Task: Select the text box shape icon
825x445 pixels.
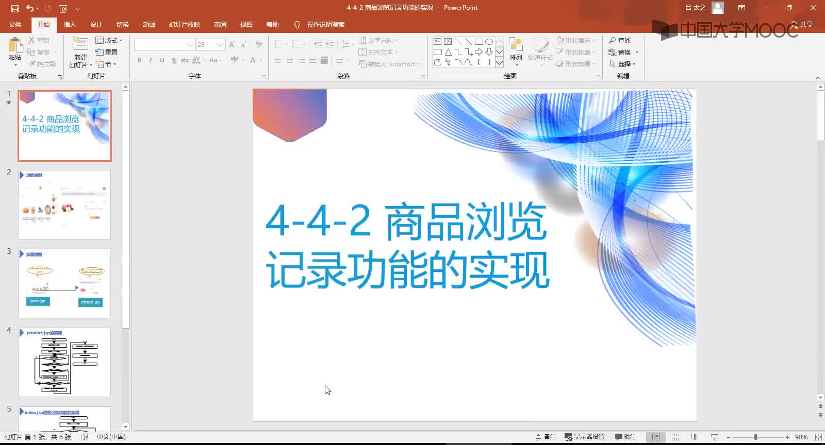Action: pyautogui.click(x=437, y=41)
